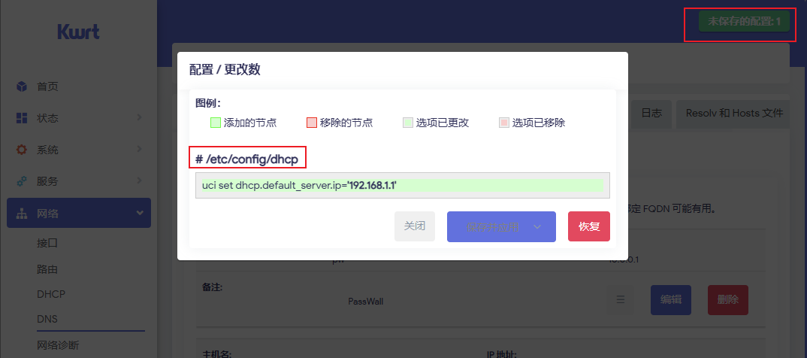Click the Kwrt logo
Screen dimensions: 807x358
[78, 32]
